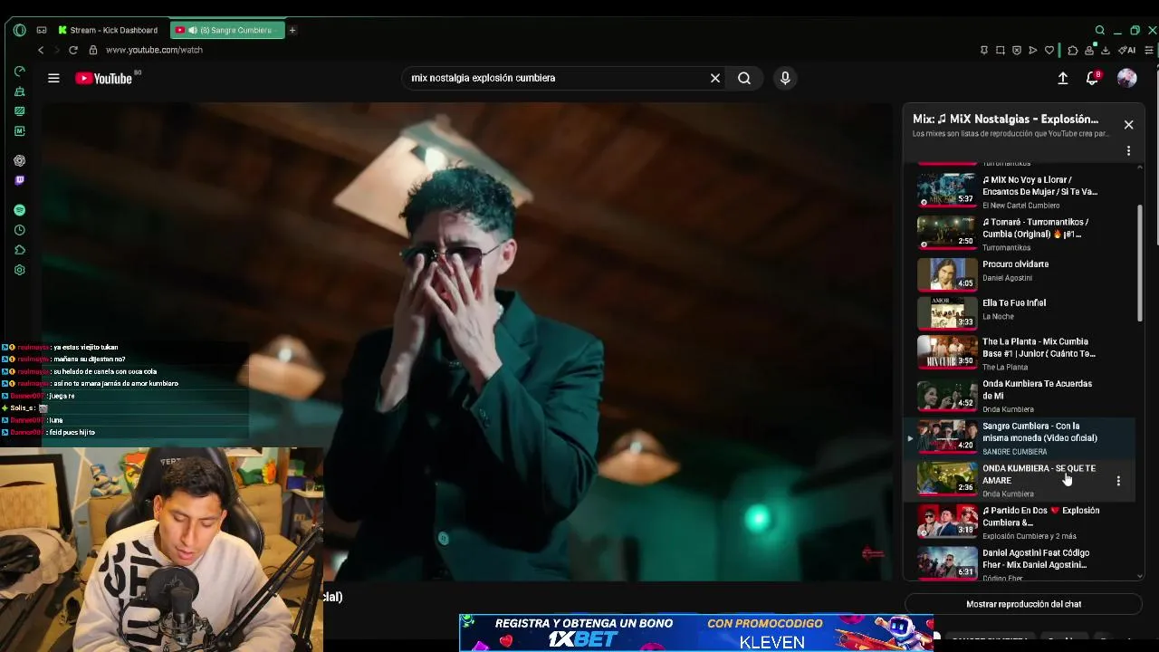Click Mostrar reproducción del chat button

click(x=1023, y=604)
